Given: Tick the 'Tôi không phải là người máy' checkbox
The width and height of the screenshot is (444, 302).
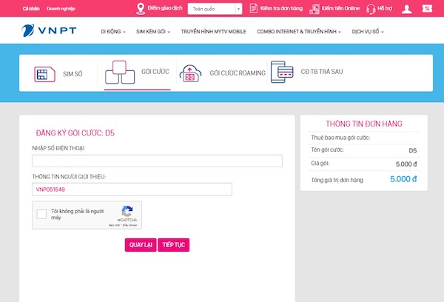Looking at the screenshot, I should (41, 214).
